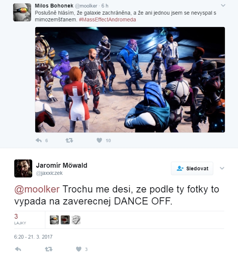Expand options chevron on Milos Bohonek's tweet
Screen dimensions: 238x263
pyautogui.click(x=223, y=5)
